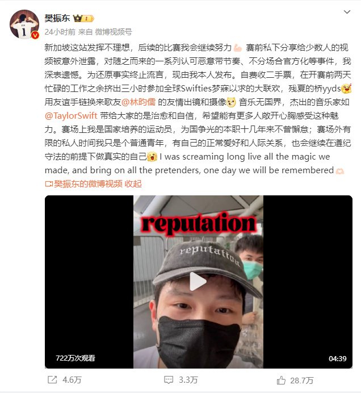Click the 24小时前 timestamp
Screen dimensions: 361x393
click(x=60, y=32)
